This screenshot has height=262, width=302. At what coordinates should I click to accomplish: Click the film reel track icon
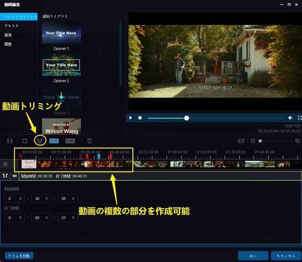click(x=5, y=164)
